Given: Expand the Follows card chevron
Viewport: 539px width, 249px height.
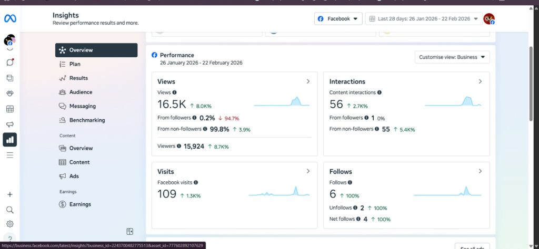Looking at the screenshot, I should coord(480,171).
